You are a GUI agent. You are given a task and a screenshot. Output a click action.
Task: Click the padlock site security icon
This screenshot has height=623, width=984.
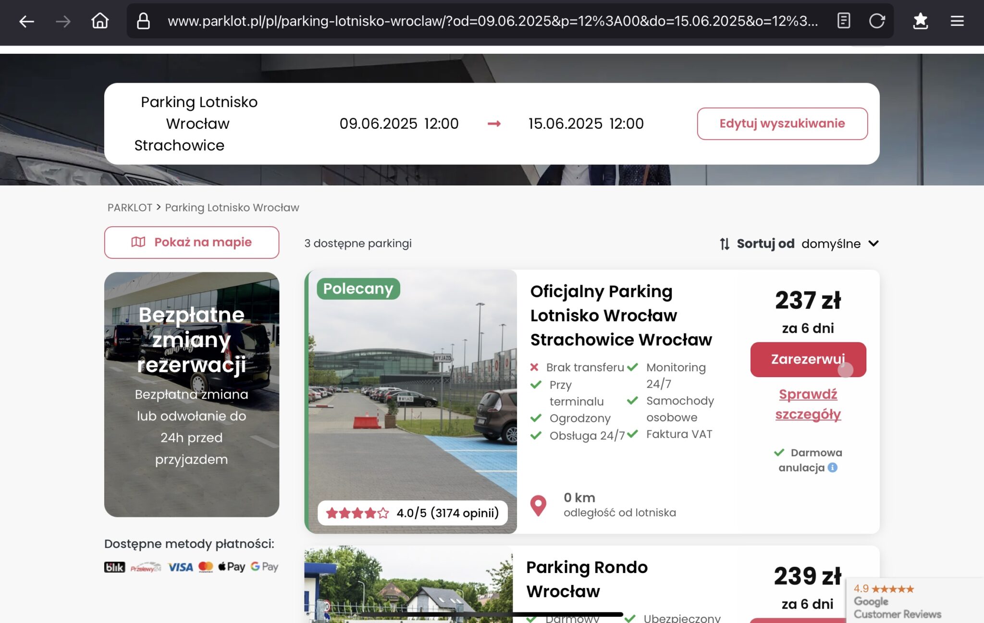coord(143,21)
